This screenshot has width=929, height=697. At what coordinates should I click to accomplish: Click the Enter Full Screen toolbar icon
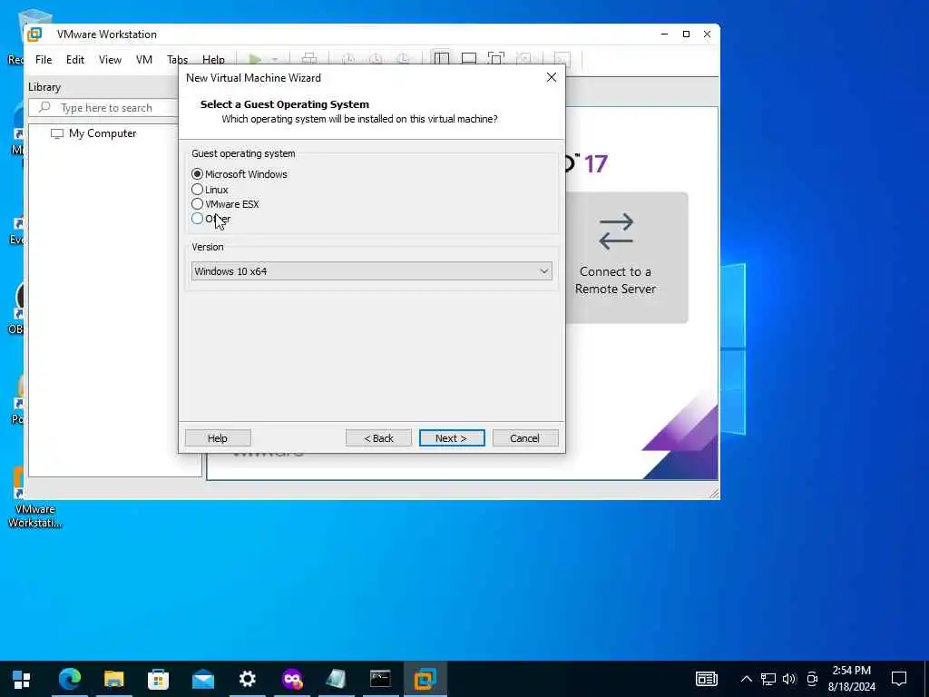click(496, 59)
